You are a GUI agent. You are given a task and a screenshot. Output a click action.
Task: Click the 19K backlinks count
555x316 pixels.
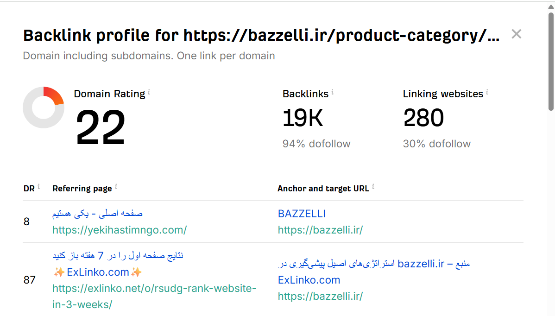[303, 118]
